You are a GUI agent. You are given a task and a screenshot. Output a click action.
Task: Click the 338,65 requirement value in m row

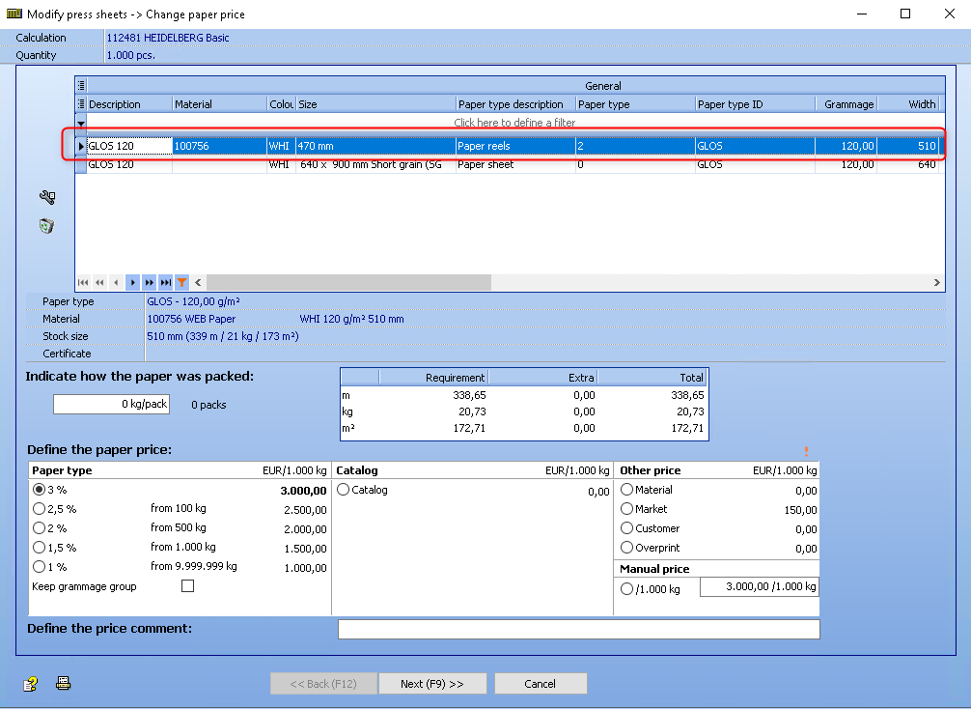pos(469,395)
